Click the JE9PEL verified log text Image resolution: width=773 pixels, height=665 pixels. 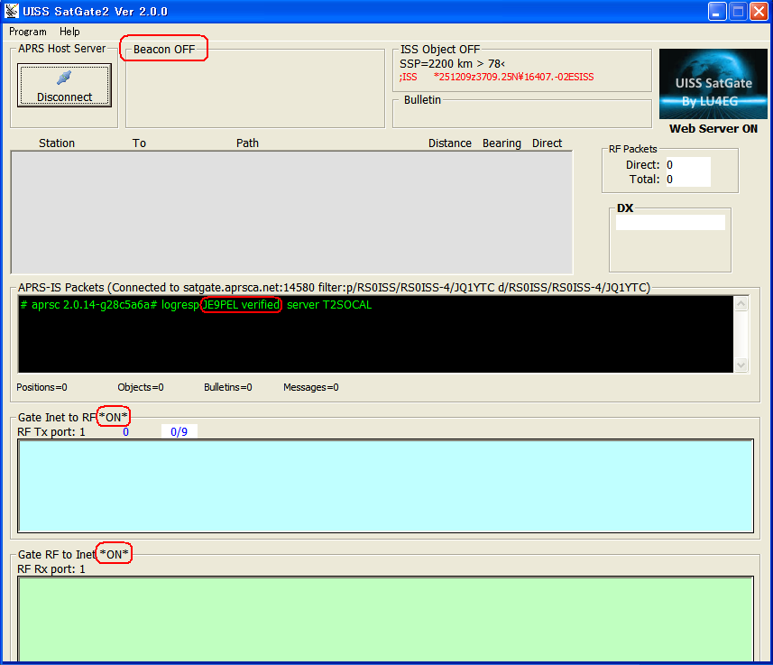tap(241, 305)
